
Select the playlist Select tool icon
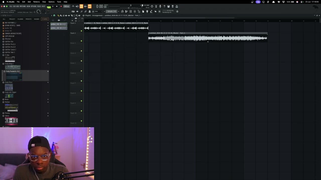point(74,15)
